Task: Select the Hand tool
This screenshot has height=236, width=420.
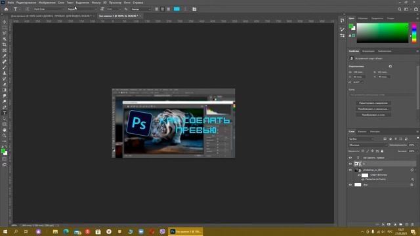Action: click(x=5, y=130)
